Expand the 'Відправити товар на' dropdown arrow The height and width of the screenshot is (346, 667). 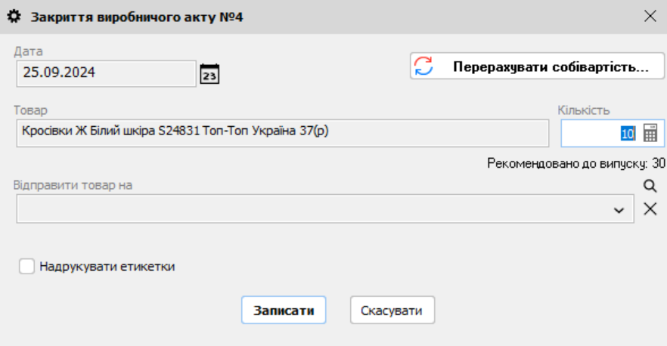619,209
